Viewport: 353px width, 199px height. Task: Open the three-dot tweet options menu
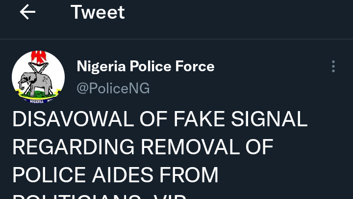333,66
